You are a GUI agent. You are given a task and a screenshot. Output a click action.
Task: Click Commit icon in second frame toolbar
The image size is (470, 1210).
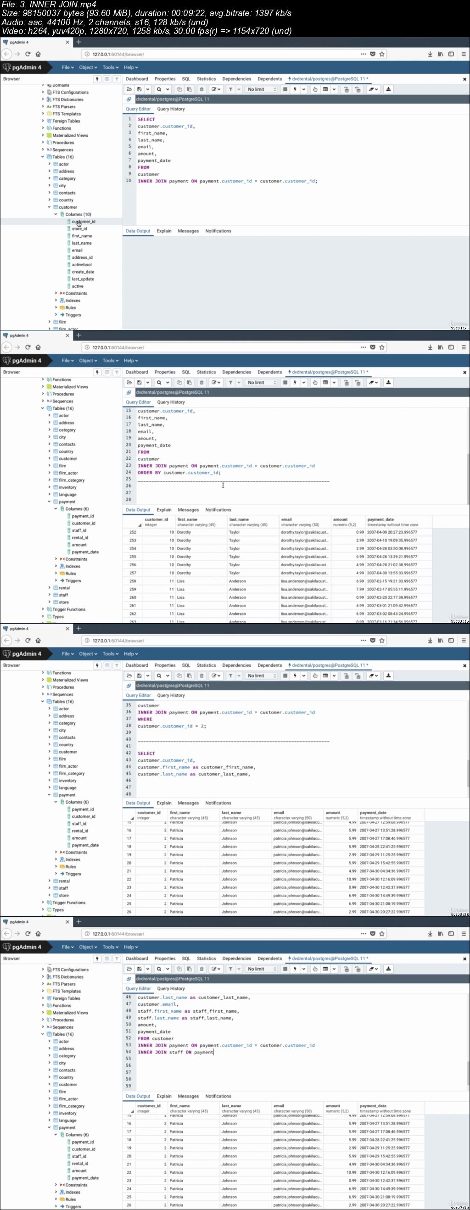point(346,382)
